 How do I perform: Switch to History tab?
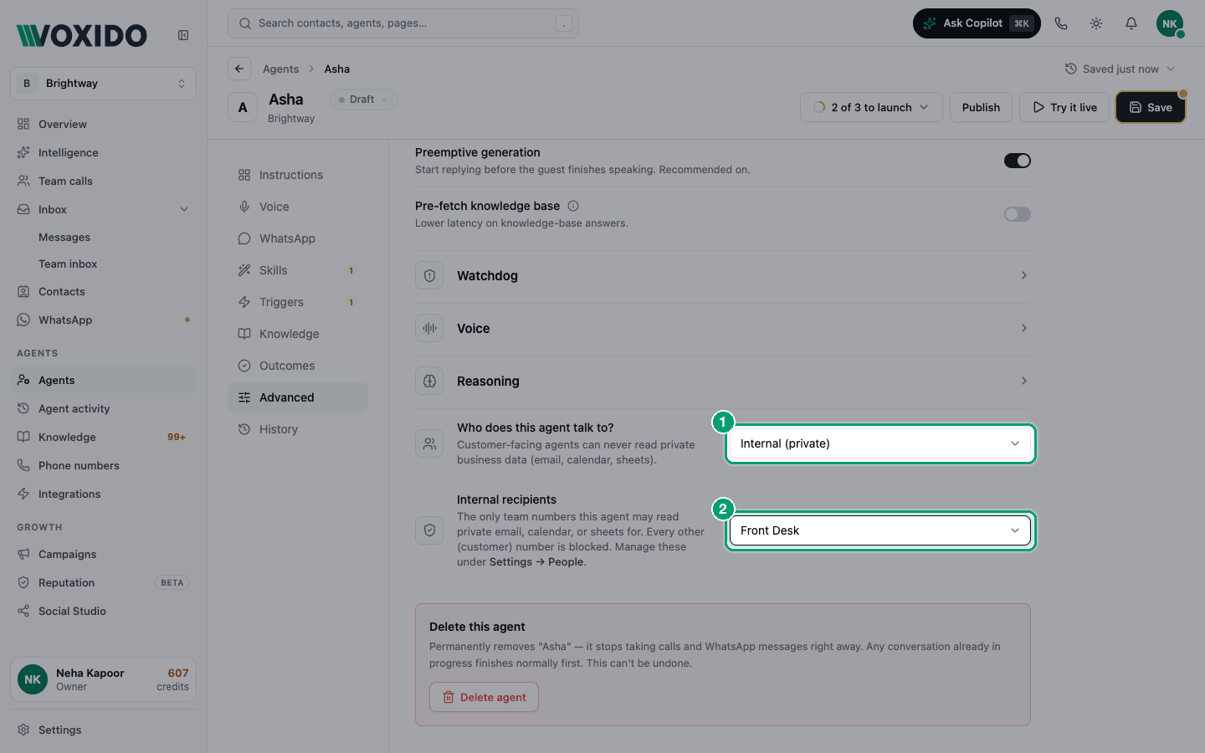(298, 429)
